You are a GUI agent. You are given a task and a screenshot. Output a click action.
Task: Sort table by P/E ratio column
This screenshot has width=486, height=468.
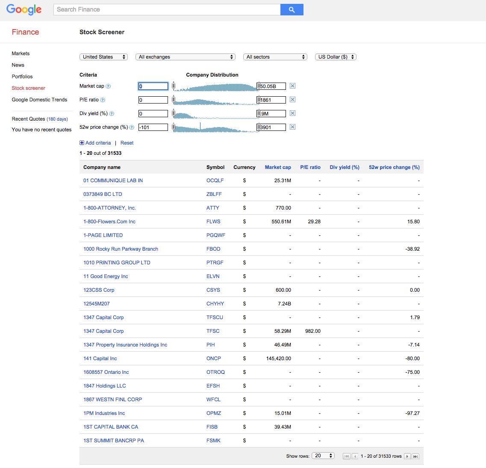click(310, 167)
